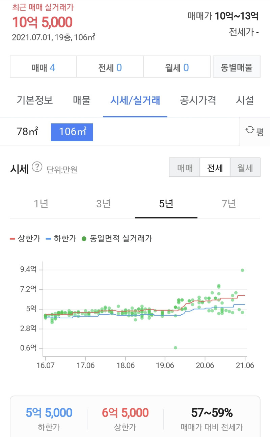Show the 3년 chart period
The height and width of the screenshot is (437, 270).
[103, 204]
